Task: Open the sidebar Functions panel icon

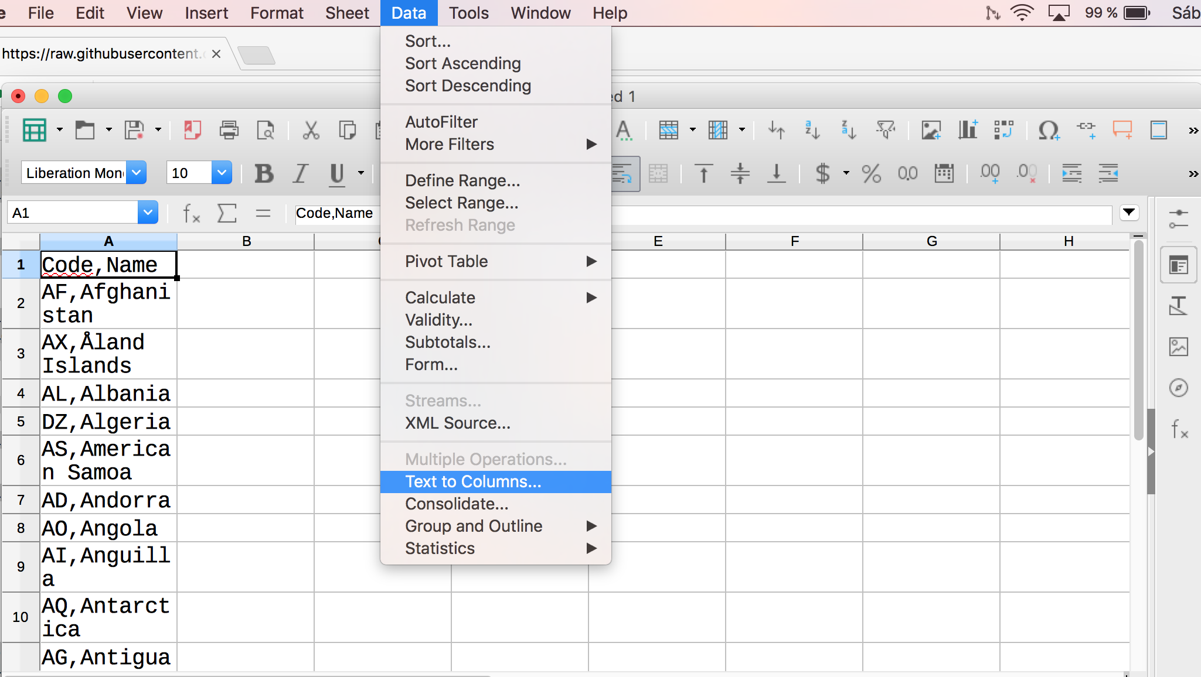Action: [1179, 429]
